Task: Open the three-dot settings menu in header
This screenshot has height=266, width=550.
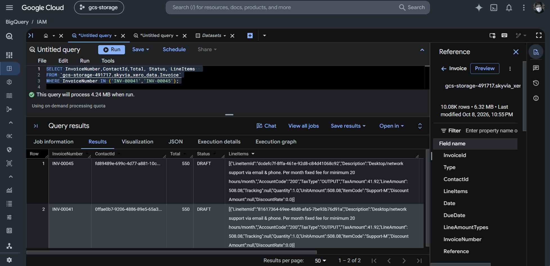Action: [524, 8]
